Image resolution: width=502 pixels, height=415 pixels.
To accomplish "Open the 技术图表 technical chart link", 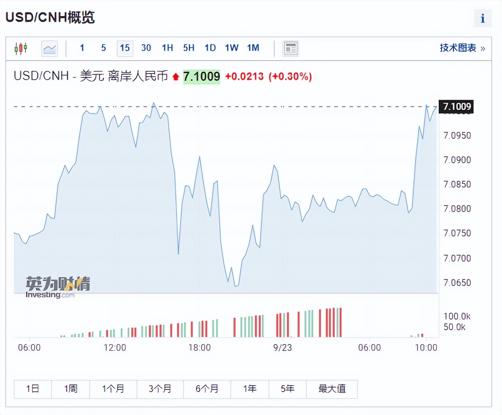I will click(462, 48).
